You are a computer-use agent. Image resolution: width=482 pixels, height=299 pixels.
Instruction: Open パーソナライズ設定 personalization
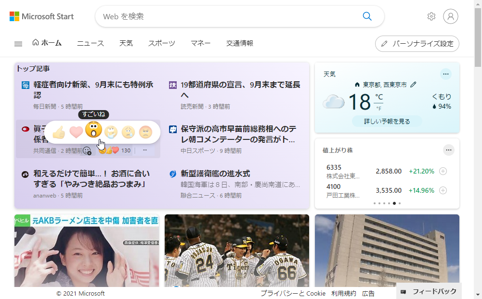[417, 43]
